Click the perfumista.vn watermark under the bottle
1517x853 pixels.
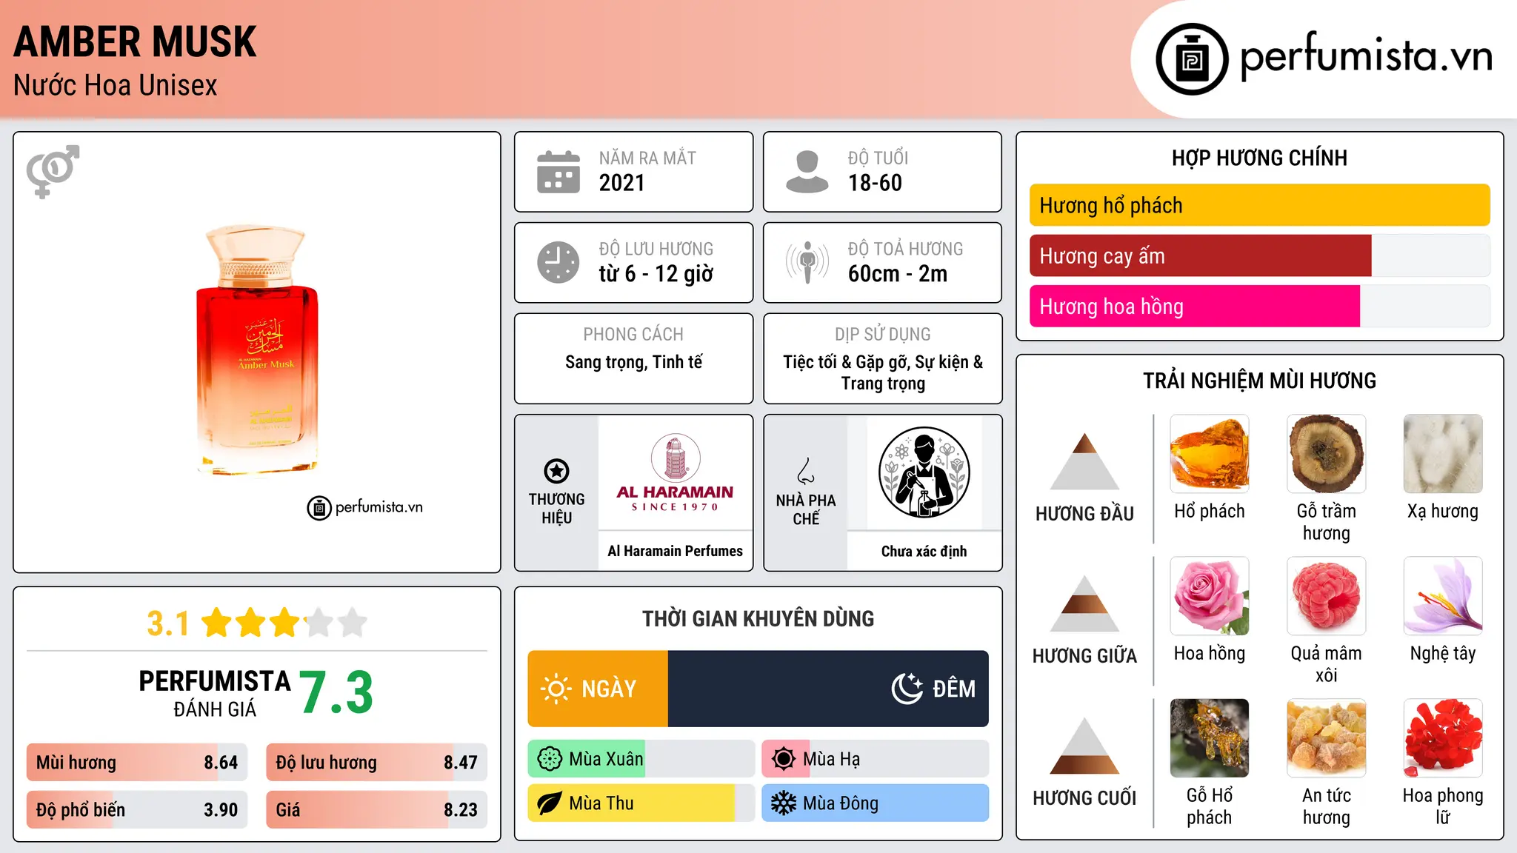(365, 507)
